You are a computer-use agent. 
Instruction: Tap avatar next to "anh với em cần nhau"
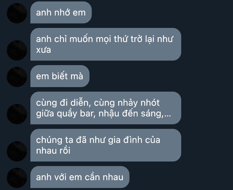pyautogui.click(x=17, y=178)
